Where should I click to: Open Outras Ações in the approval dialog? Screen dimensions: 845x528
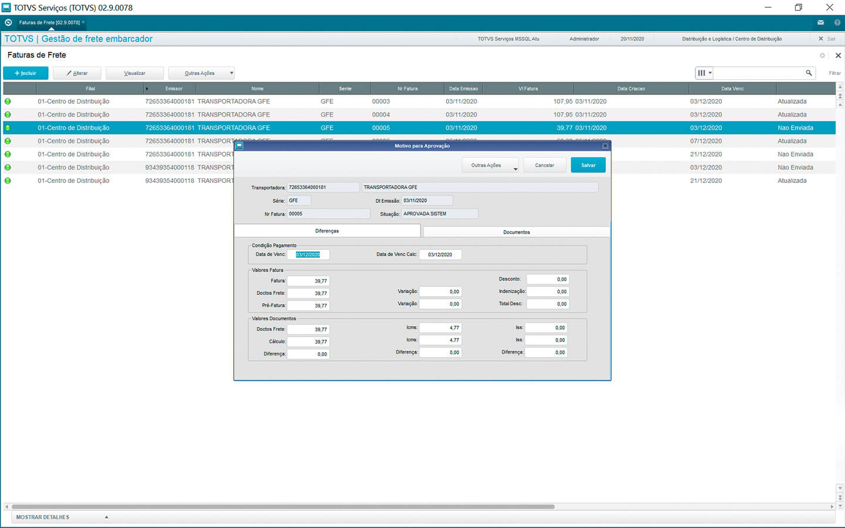pos(490,165)
